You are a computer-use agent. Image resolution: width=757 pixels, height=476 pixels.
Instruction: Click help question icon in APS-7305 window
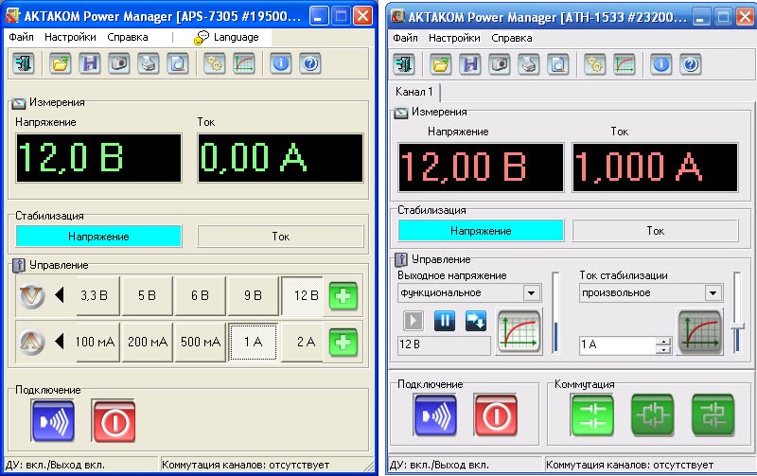click(310, 63)
